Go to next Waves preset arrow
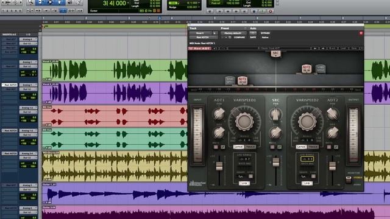 click(x=323, y=49)
